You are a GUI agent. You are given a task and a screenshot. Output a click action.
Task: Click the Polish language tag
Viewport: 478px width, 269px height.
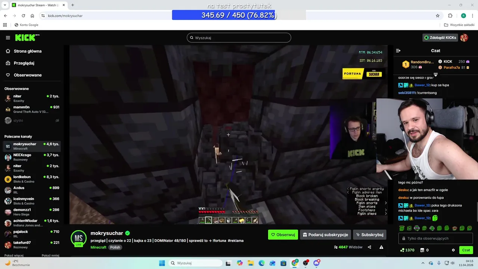[x=115, y=247]
